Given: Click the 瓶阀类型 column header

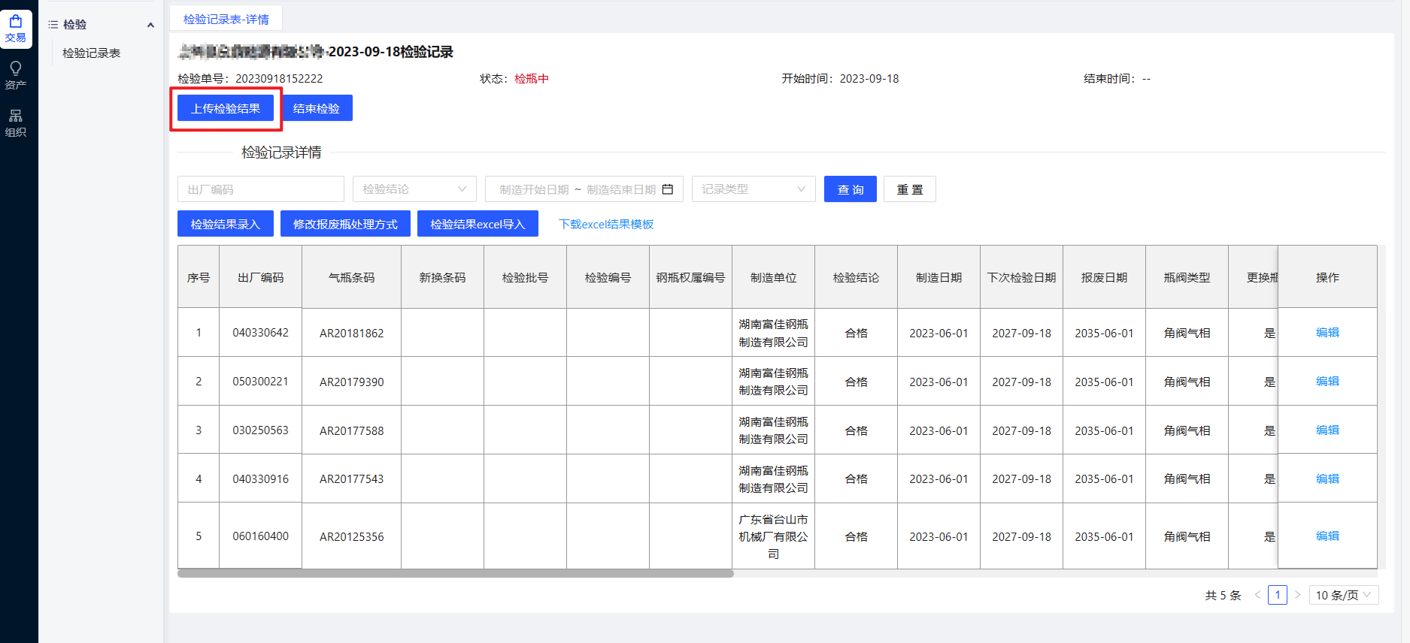Looking at the screenshot, I should click(x=1187, y=277).
